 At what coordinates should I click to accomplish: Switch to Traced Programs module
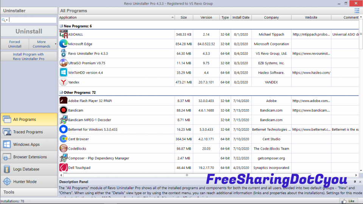29,132
